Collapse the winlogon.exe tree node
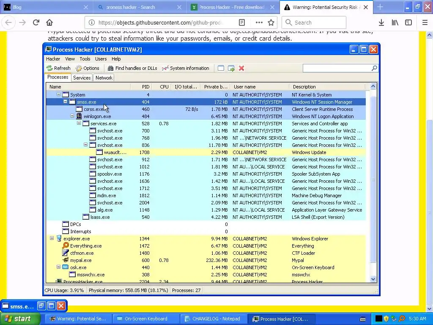433x325 pixels. point(72,116)
